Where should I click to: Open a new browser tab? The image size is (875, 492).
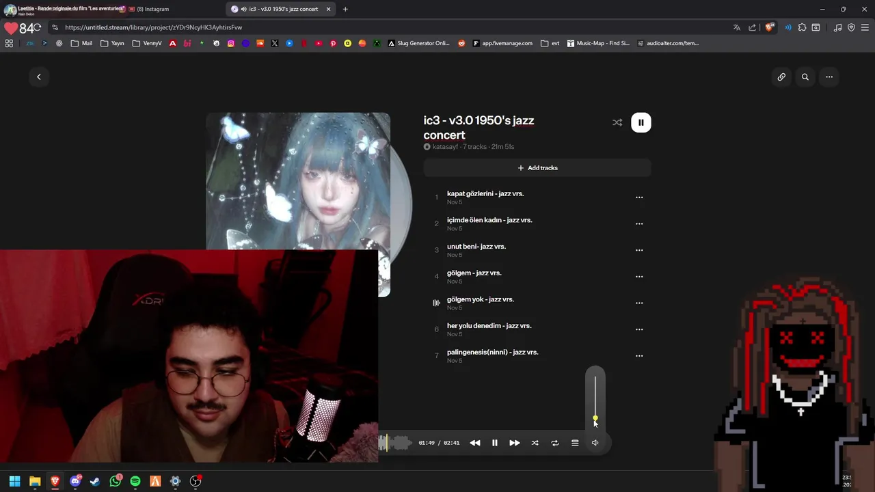345,9
